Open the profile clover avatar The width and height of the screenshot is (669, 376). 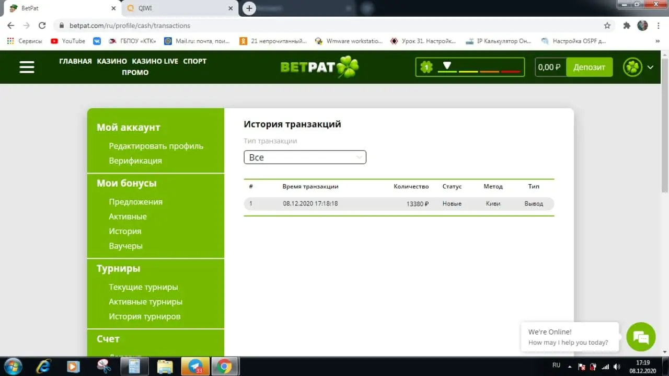click(x=632, y=67)
